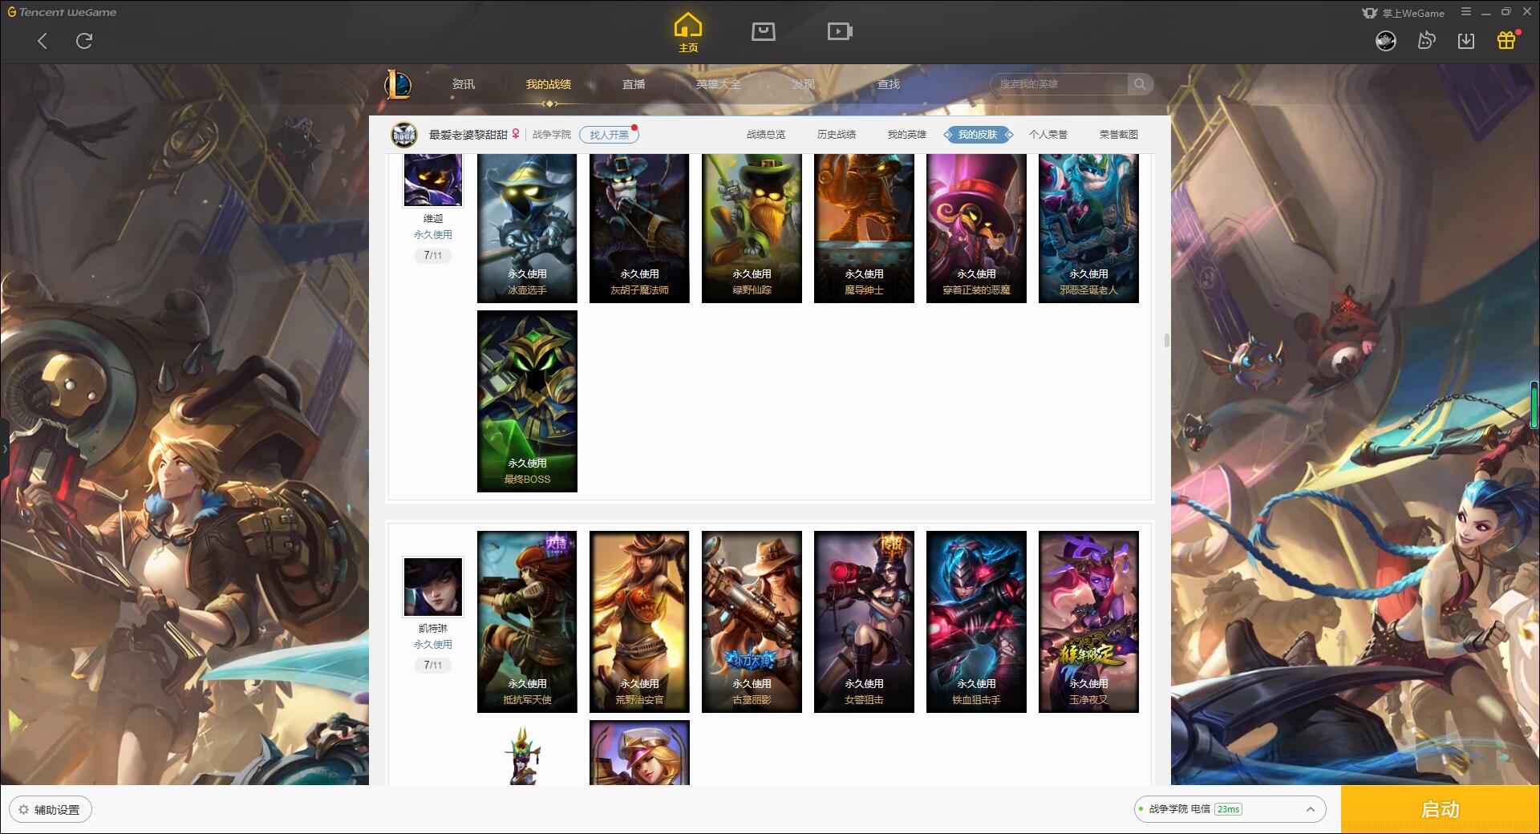Click the 维迦 champion portrait
1540x834 pixels.
[x=433, y=180]
